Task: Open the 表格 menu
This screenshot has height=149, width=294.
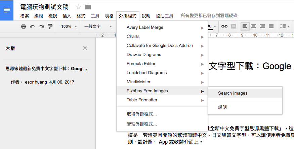Action: pyautogui.click(x=109, y=16)
